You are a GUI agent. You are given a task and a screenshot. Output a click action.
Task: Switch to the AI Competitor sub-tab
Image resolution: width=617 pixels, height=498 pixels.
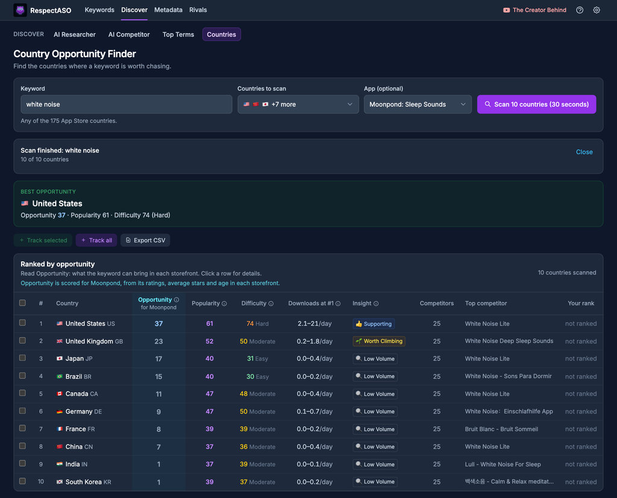(129, 34)
